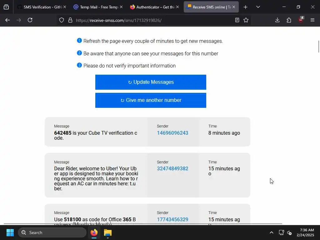
Task: Close the Temp Mail tab
Action: tap(121, 7)
